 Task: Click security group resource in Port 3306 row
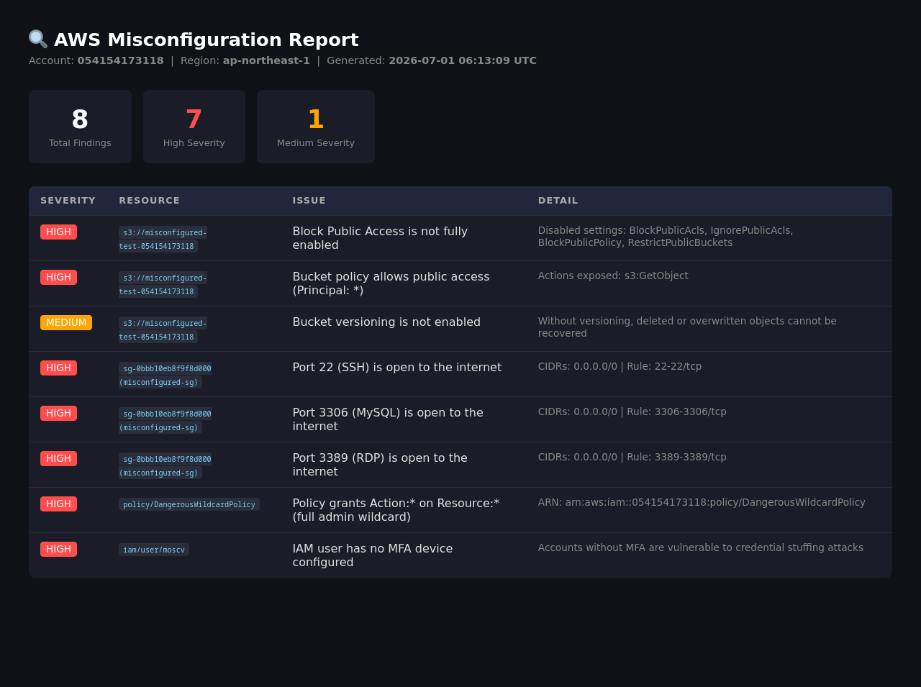pos(165,420)
